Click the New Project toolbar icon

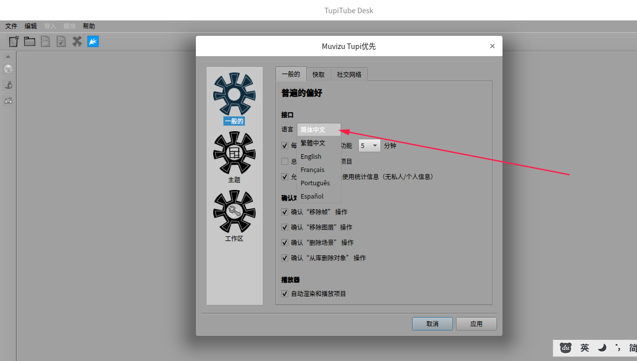(14, 41)
